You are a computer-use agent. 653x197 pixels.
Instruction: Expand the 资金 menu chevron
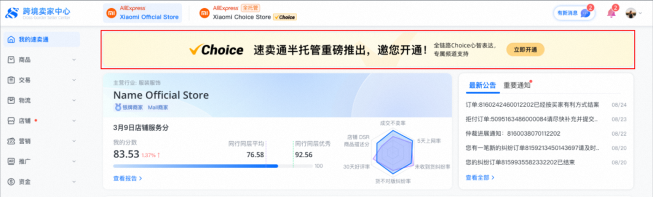tap(74, 181)
